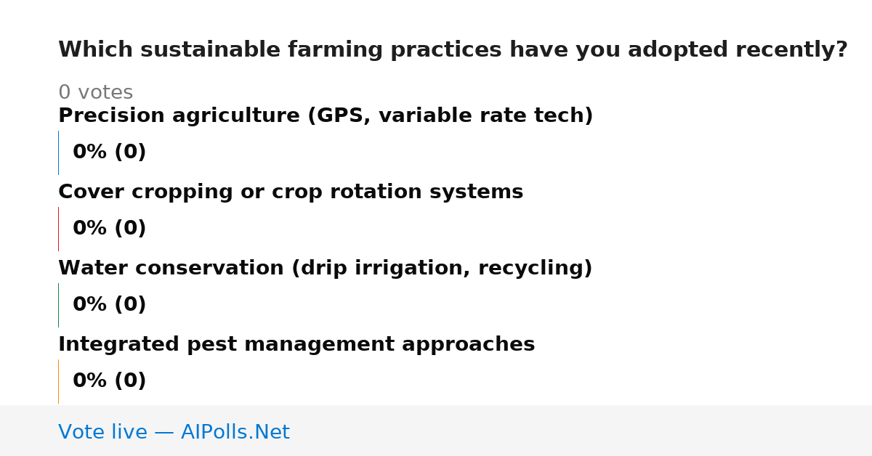
Task: Click the red bar for Cover cropping
Action: click(59, 229)
